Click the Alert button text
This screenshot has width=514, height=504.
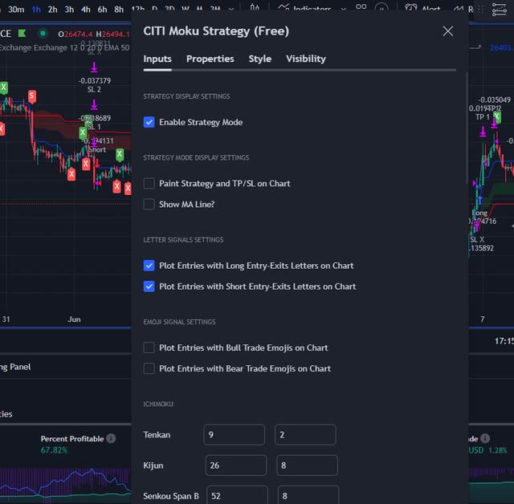[431, 9]
